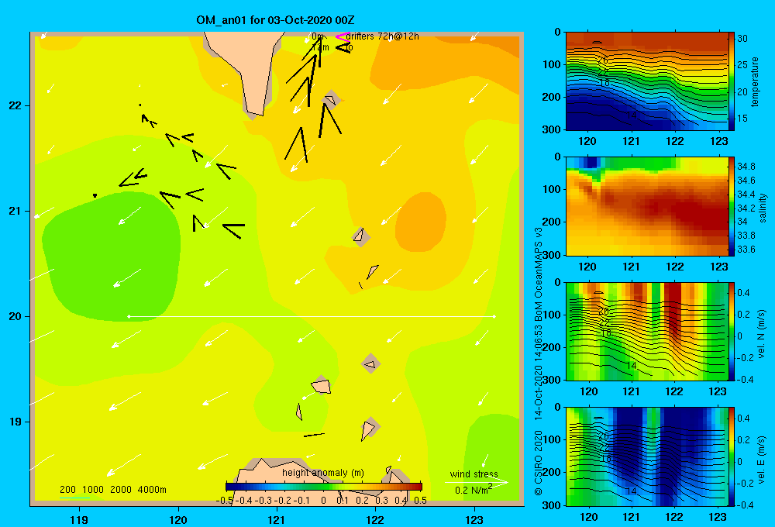Click the temperature color bar
This screenshot has width=775, height=527.
point(732,81)
